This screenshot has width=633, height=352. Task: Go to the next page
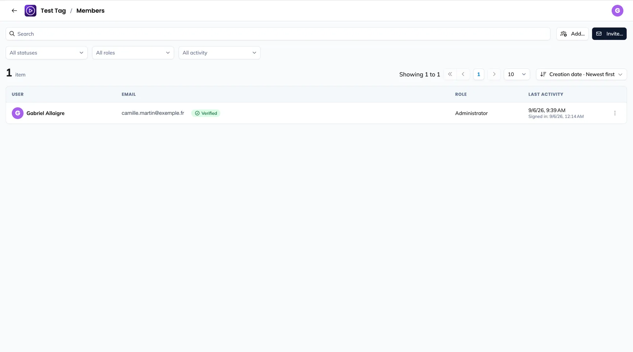click(x=494, y=74)
